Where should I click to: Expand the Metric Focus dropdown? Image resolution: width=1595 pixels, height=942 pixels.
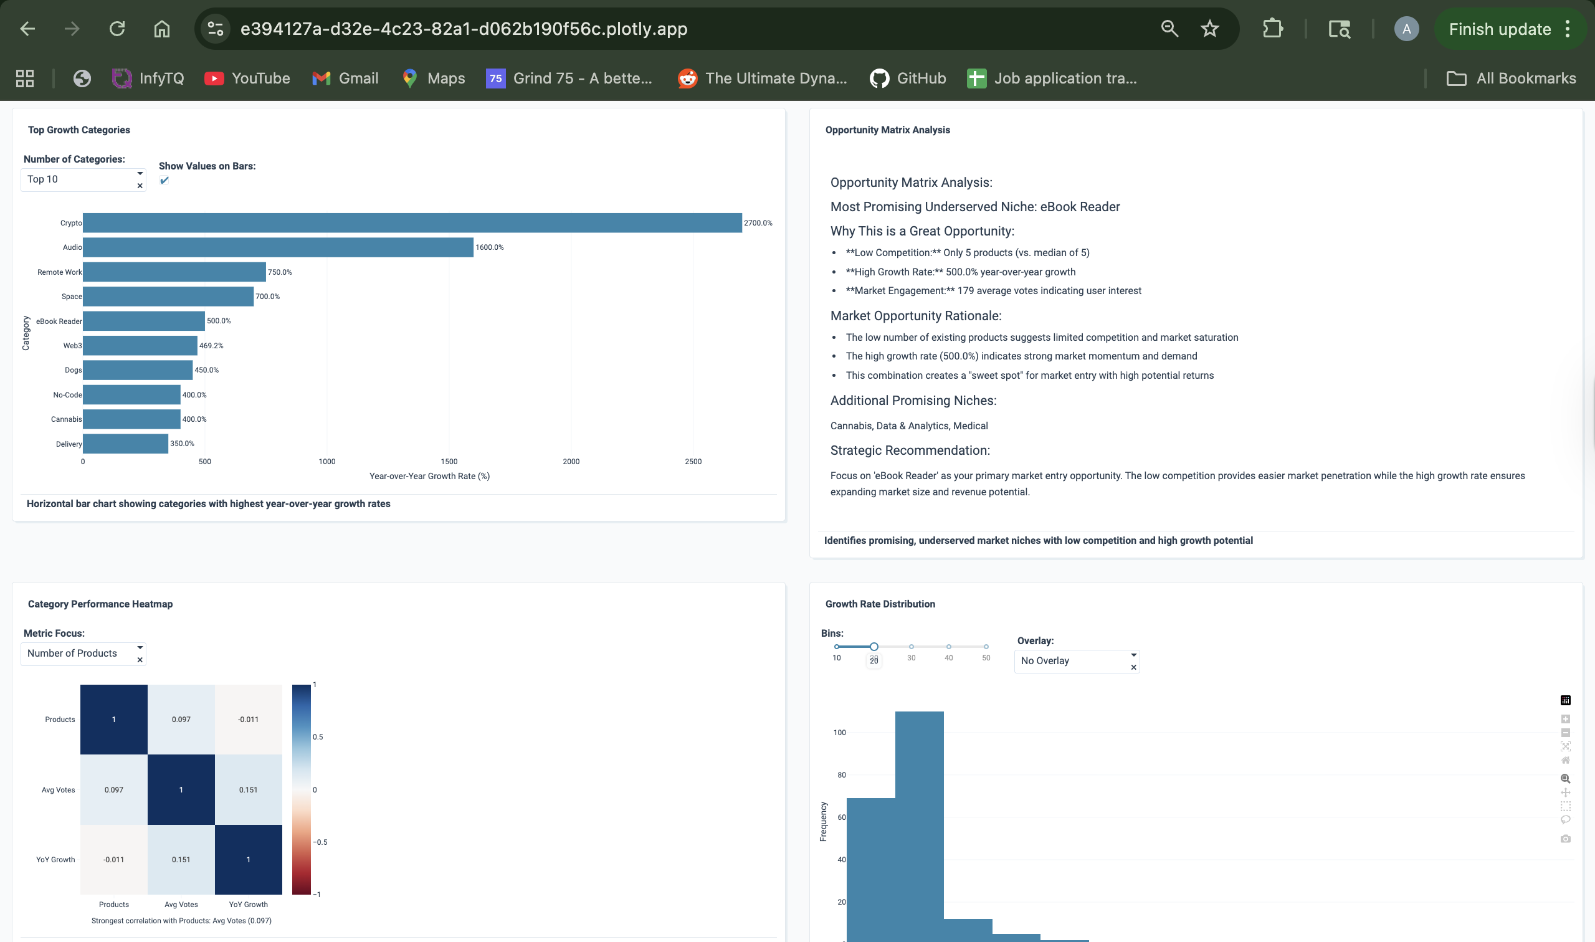click(x=140, y=647)
